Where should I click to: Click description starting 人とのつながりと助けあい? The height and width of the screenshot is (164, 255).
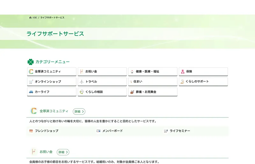pyautogui.click(x=93, y=121)
